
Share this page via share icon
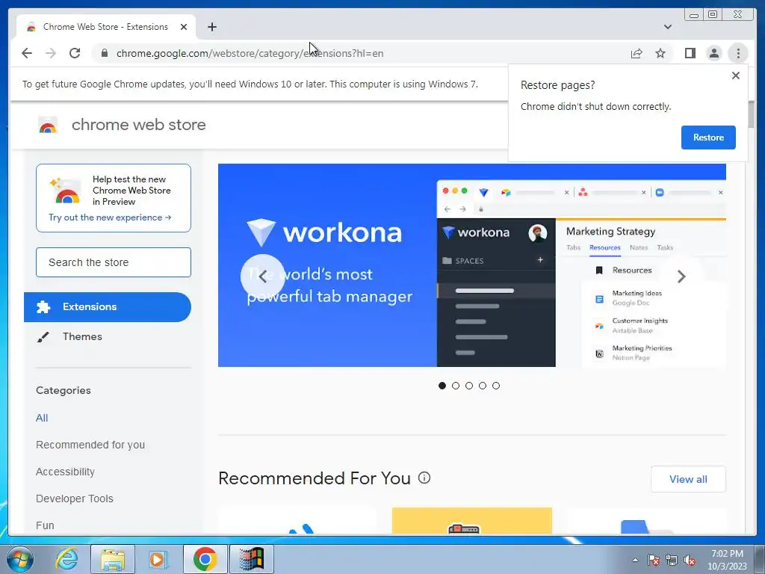click(x=637, y=53)
